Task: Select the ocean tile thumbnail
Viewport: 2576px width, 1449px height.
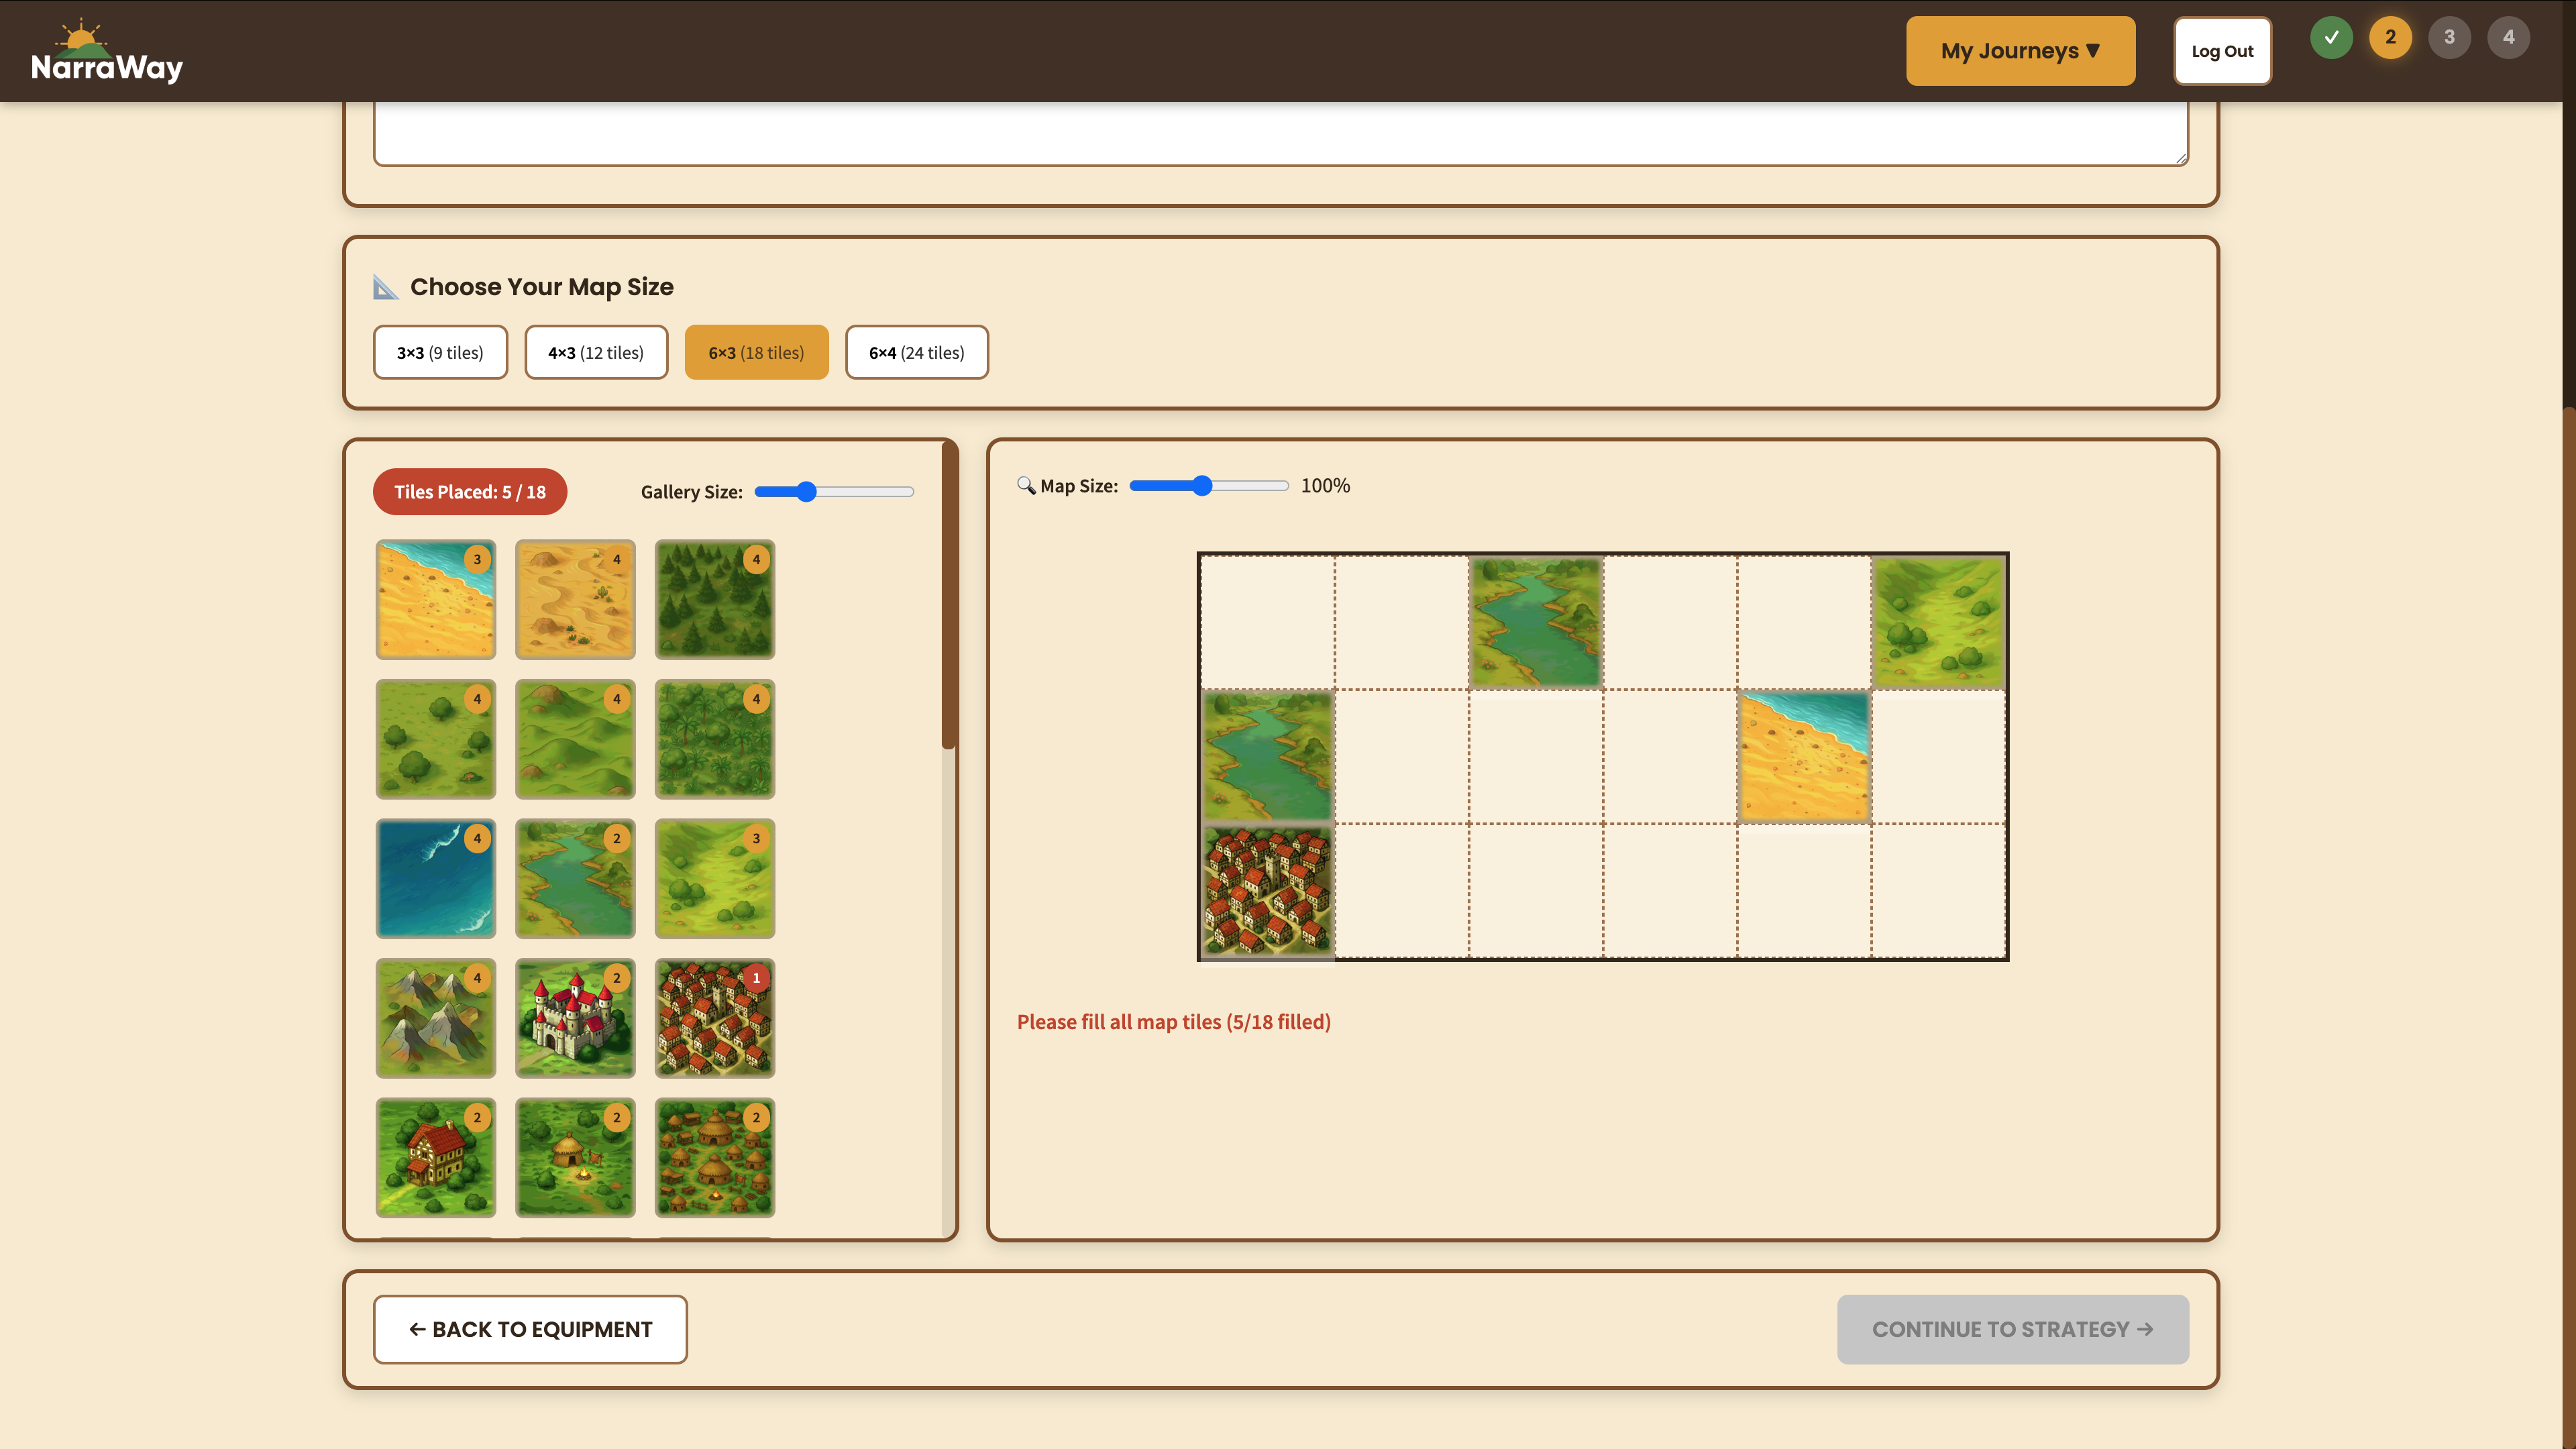Action: click(x=435, y=879)
